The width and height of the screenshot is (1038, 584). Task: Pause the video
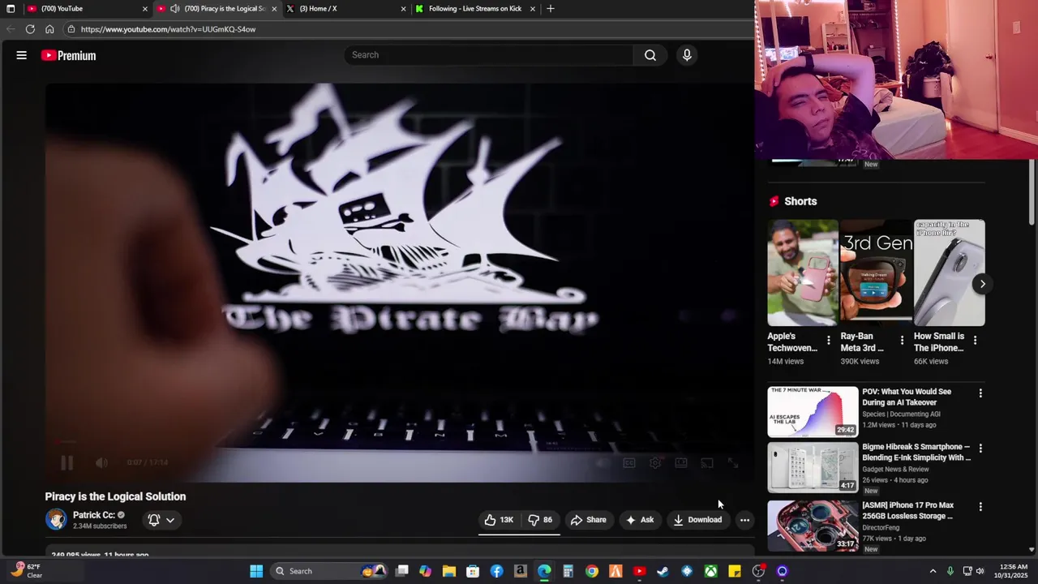(x=66, y=462)
